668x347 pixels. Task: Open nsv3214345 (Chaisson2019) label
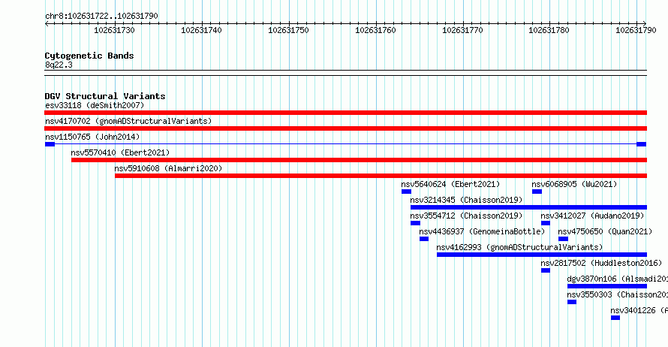466,200
